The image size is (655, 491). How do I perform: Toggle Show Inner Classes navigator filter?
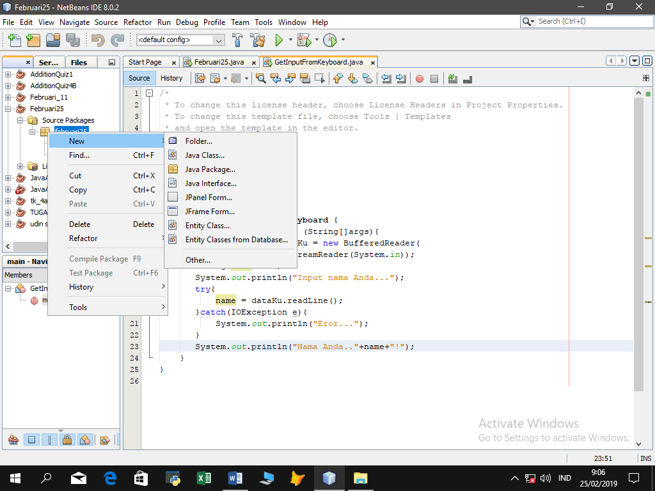tap(85, 440)
